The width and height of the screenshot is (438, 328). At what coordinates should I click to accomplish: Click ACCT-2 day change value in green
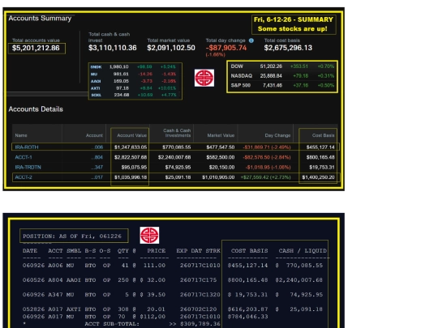pos(266,177)
